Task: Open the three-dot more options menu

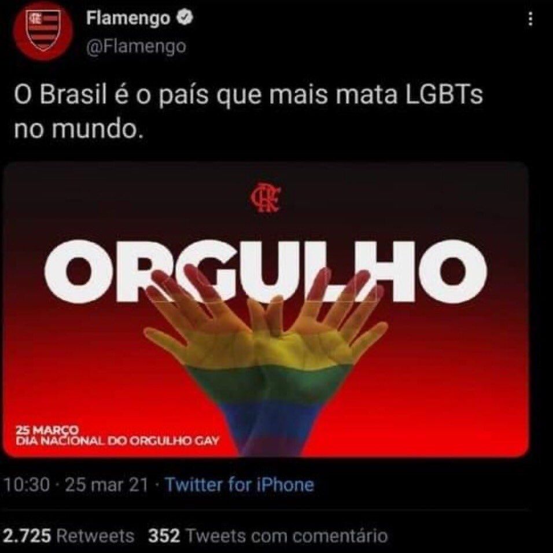Action: pos(530,19)
